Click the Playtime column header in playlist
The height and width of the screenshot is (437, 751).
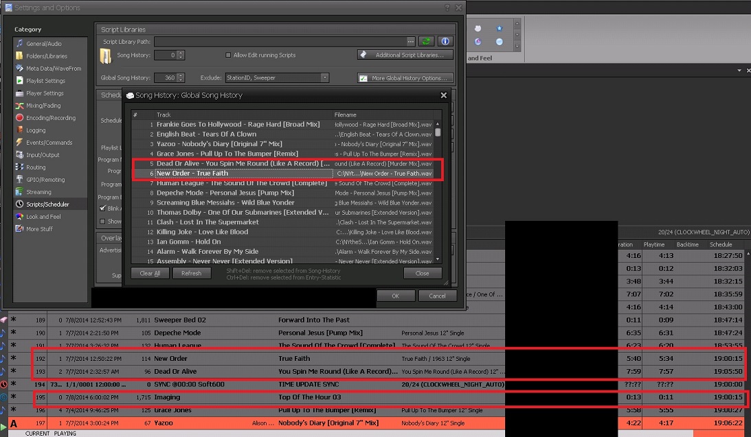coord(653,244)
